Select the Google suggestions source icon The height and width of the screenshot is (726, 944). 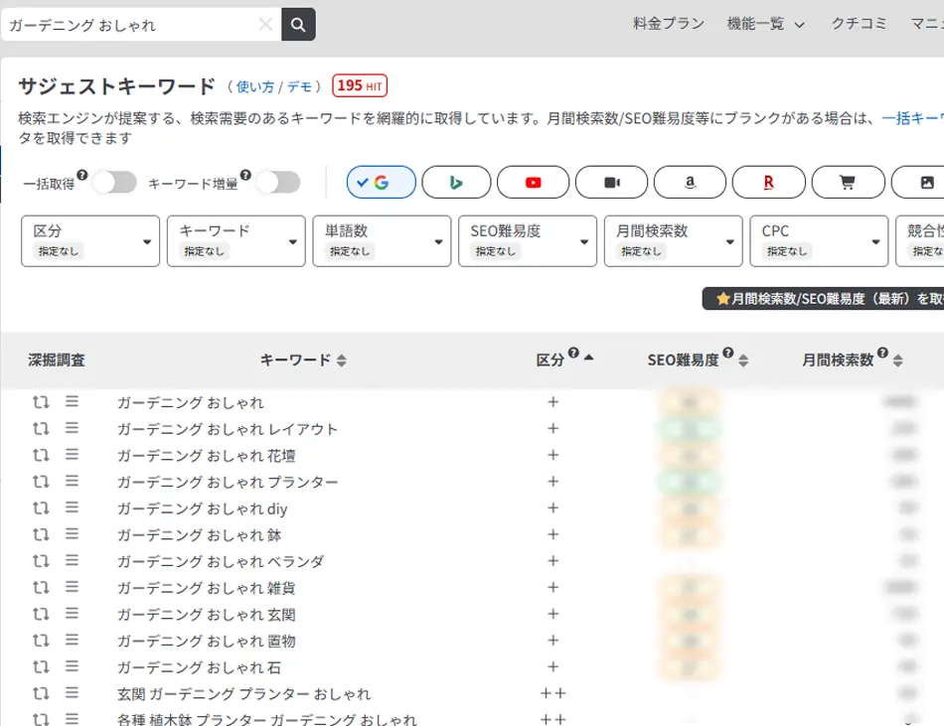click(380, 182)
